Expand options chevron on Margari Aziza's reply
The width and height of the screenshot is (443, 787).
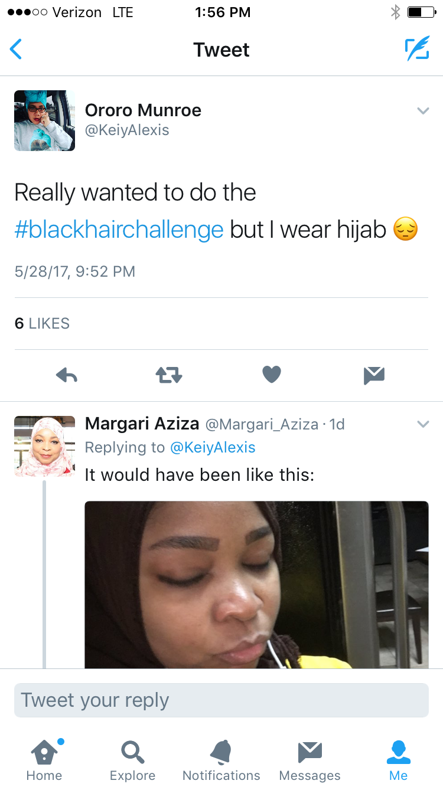click(423, 424)
